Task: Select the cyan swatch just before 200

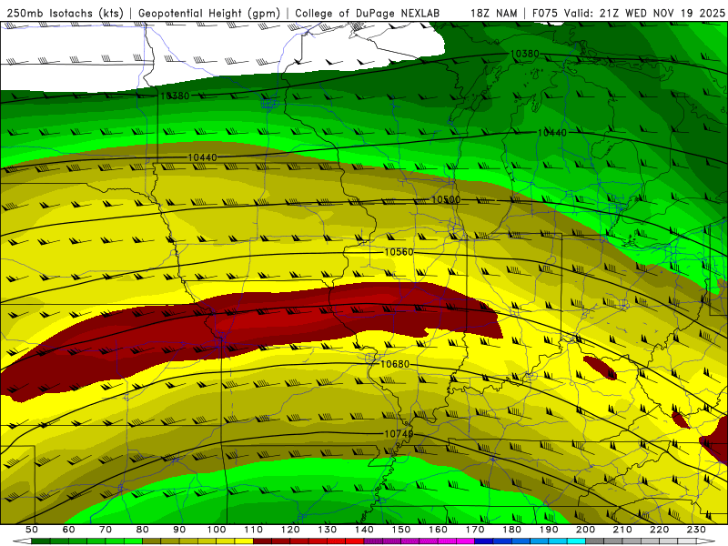Action: coord(577,541)
